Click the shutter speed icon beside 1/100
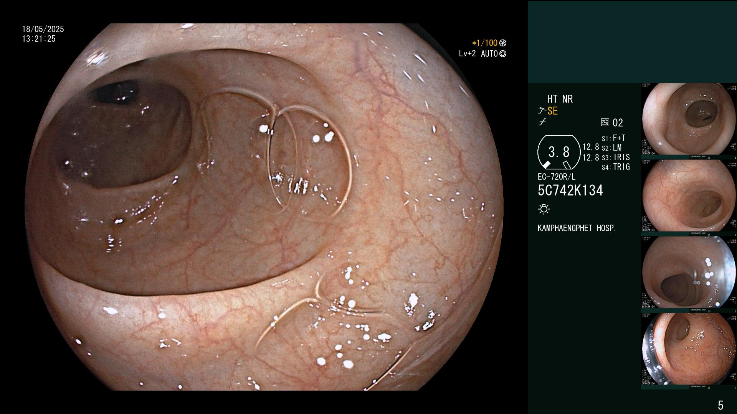Screen dimensions: 737x414 click(503, 43)
